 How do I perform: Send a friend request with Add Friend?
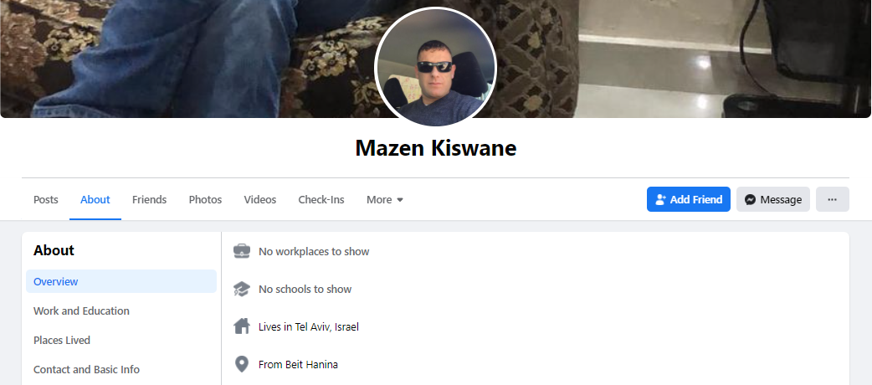point(689,199)
